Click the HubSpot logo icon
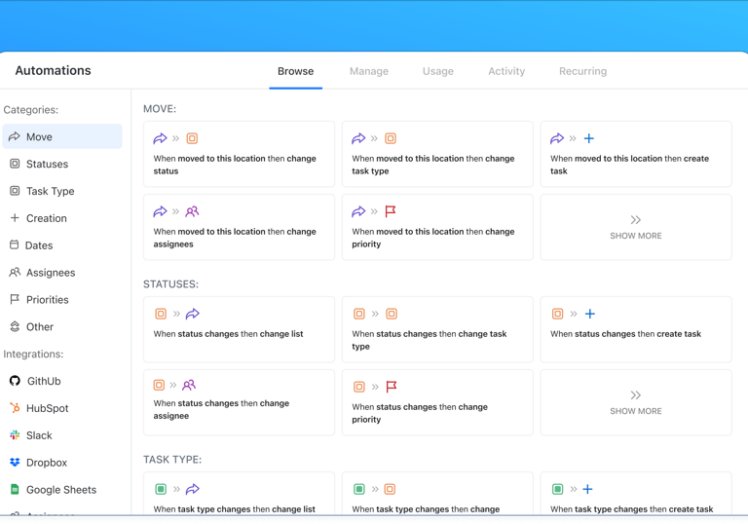The height and width of the screenshot is (524, 748). tap(15, 408)
